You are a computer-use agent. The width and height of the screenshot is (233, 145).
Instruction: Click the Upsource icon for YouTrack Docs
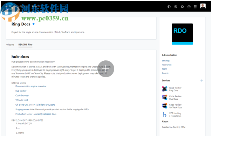tap(164, 106)
